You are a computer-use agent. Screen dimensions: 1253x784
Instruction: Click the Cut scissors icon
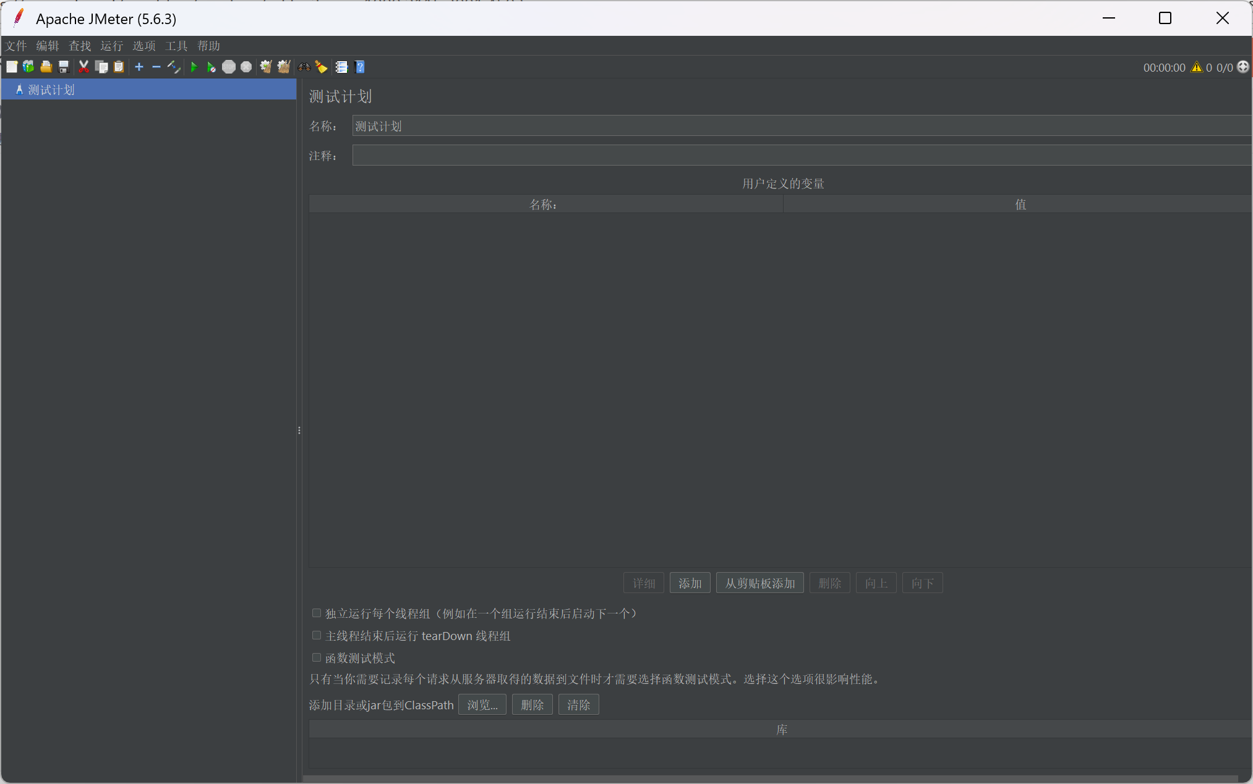pyautogui.click(x=84, y=67)
